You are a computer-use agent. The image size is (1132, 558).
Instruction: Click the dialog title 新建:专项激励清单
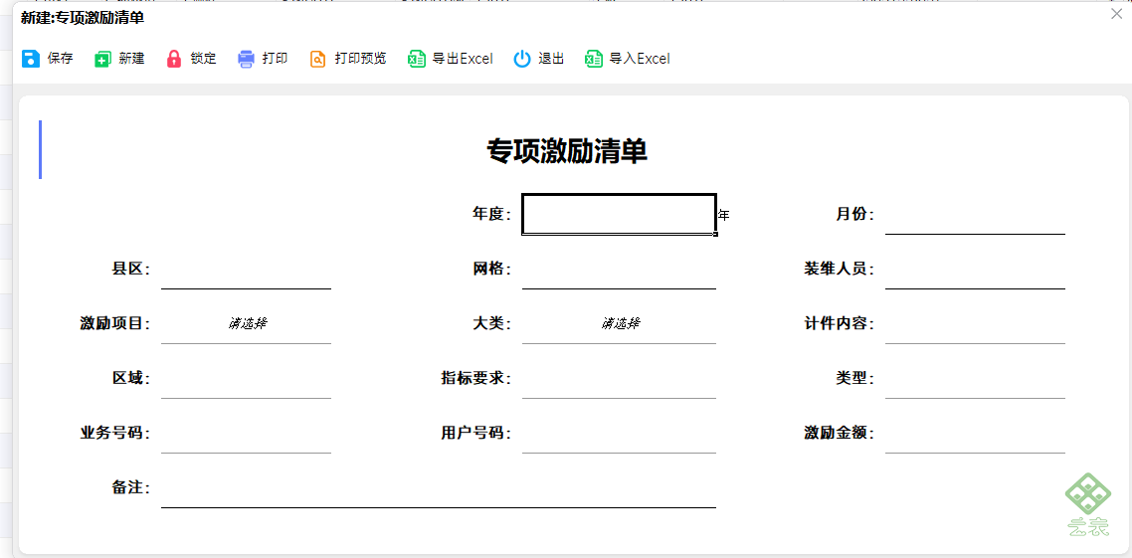click(83, 18)
